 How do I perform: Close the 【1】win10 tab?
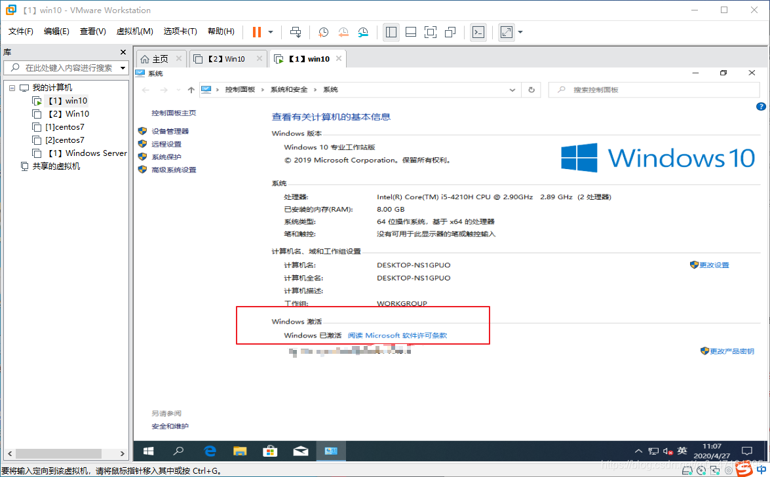pyautogui.click(x=338, y=58)
